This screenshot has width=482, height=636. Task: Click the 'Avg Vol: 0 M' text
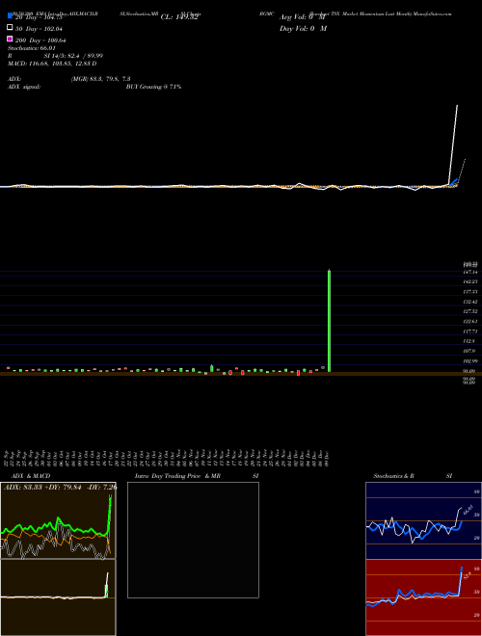(303, 17)
